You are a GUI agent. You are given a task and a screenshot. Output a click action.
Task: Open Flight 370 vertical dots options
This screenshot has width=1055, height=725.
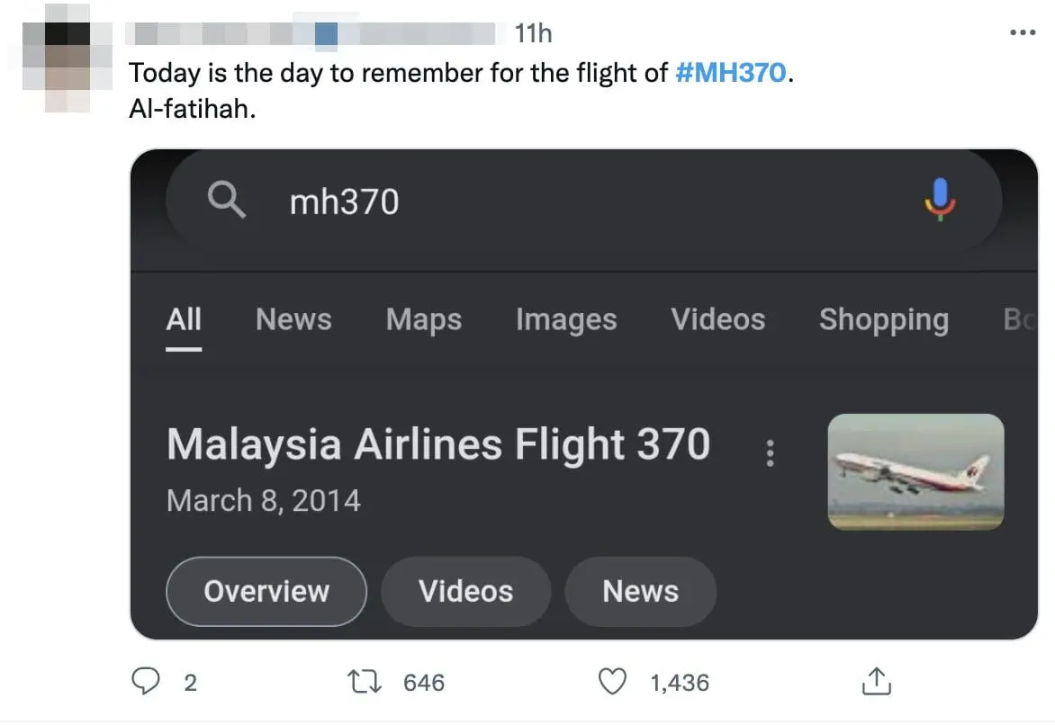[770, 453]
